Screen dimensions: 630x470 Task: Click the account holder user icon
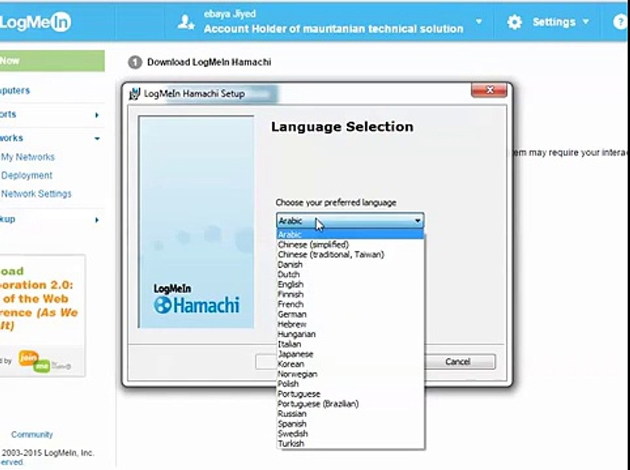(x=186, y=22)
